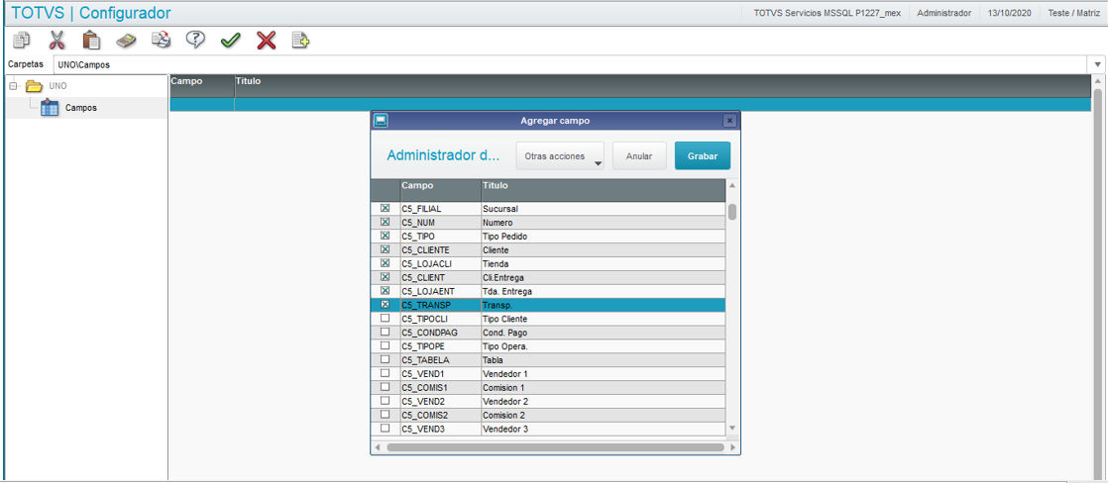Viewport: 1108px width, 483px height.
Task: Close the Agregar campo dialog
Action: [730, 121]
